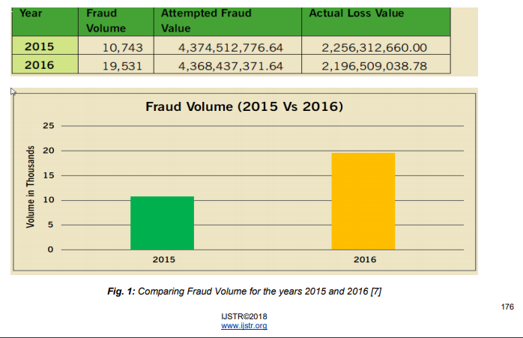Select the Fraud Volume chart title
The height and width of the screenshot is (338, 523).
click(x=244, y=106)
